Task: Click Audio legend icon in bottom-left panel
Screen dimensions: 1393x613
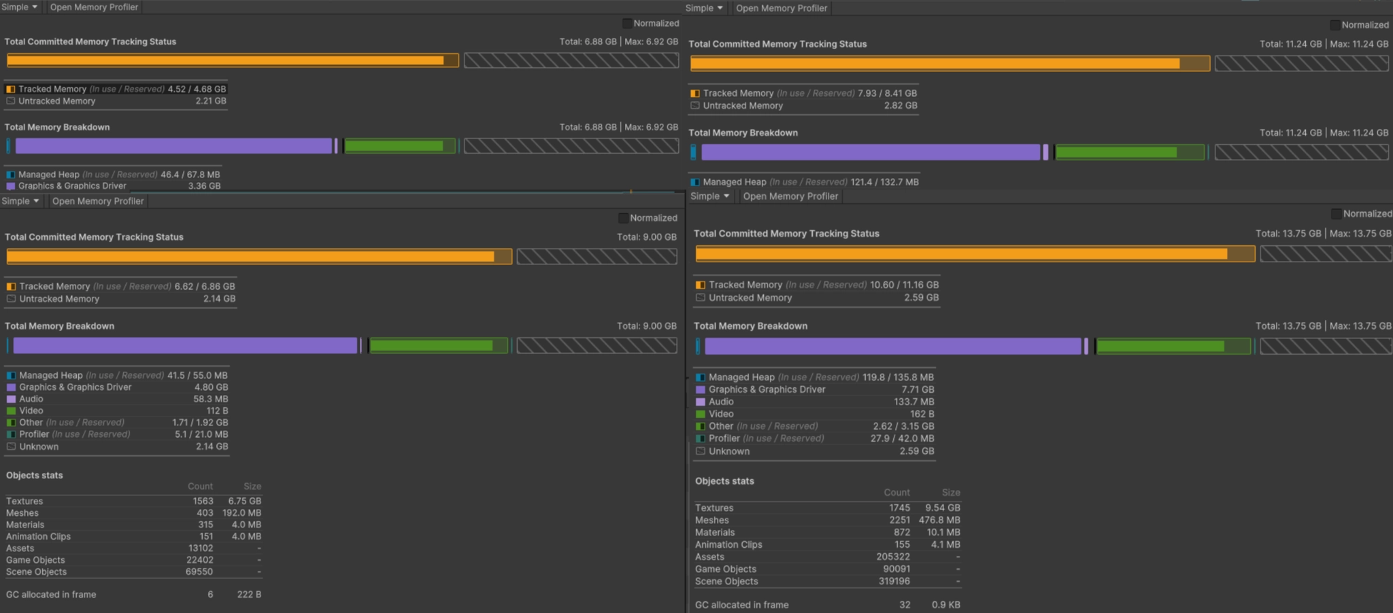Action: pyautogui.click(x=11, y=399)
